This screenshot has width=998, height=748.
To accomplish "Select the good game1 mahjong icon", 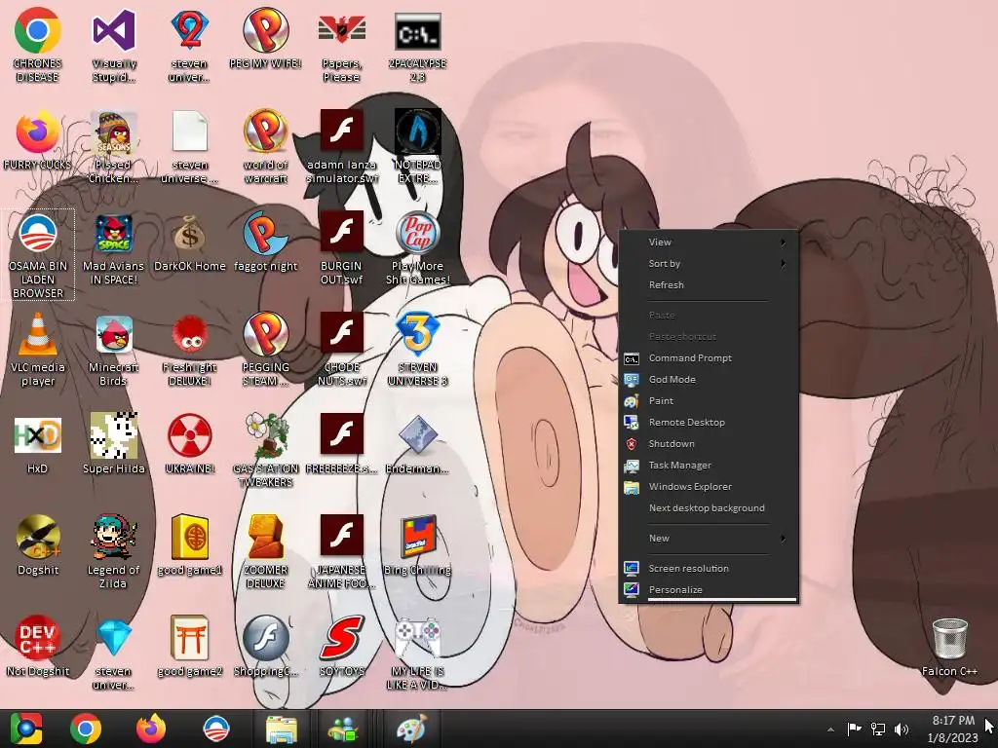I will pyautogui.click(x=190, y=538).
